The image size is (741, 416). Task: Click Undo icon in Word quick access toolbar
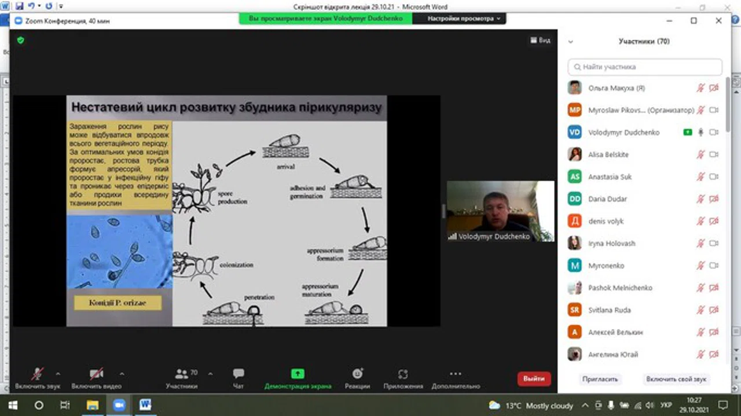(x=32, y=6)
